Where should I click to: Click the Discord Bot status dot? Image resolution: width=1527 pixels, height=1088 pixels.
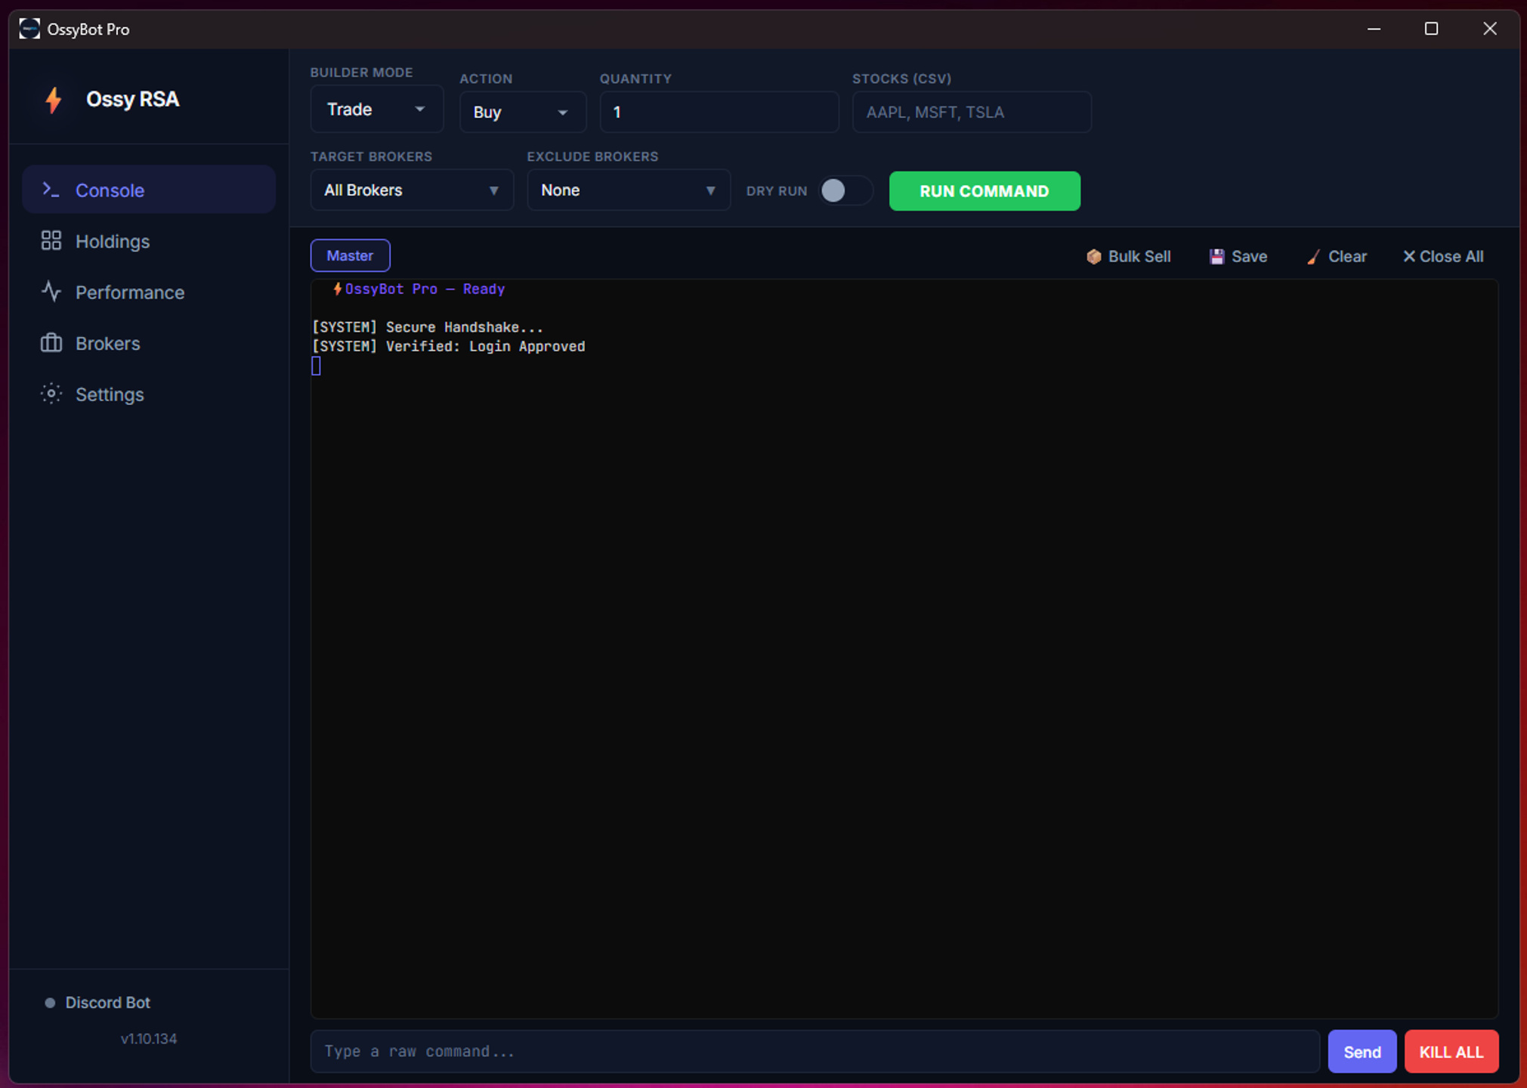50,1003
